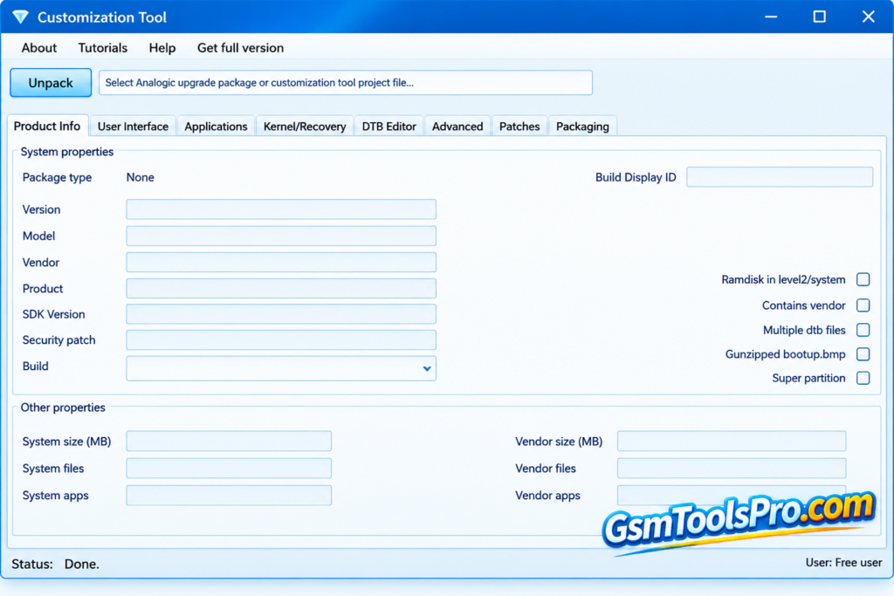Click Get full version menu
Viewport: 894px width, 596px height.
240,48
